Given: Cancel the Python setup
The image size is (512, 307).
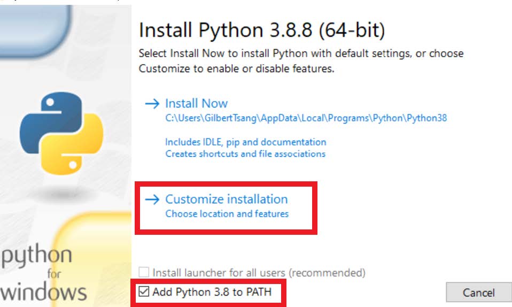Looking at the screenshot, I should (x=479, y=292).
